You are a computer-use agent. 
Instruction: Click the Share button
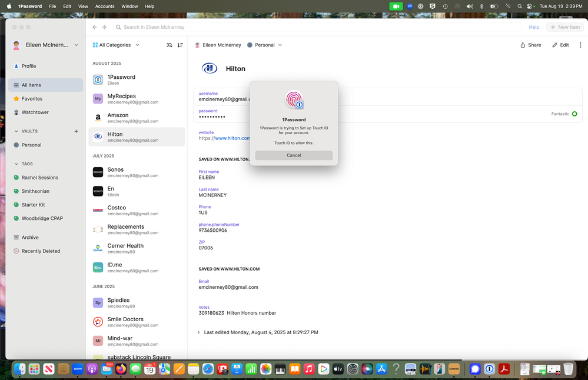pyautogui.click(x=530, y=45)
